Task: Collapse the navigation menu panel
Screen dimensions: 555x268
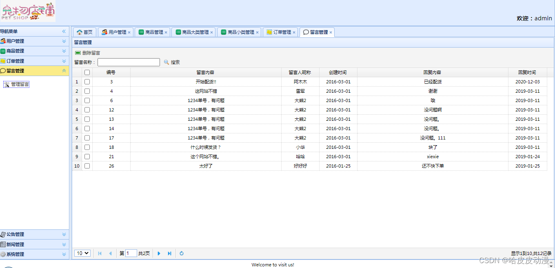Action: (x=64, y=31)
